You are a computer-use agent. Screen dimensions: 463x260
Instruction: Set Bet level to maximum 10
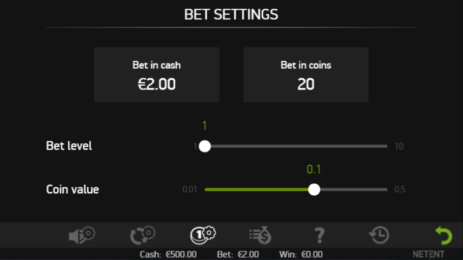pos(387,146)
